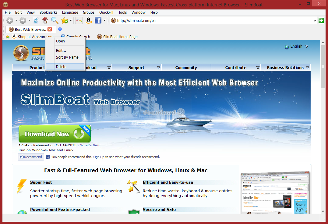
Task: Open the Edit menu in menu bar
Action: tap(19, 13)
